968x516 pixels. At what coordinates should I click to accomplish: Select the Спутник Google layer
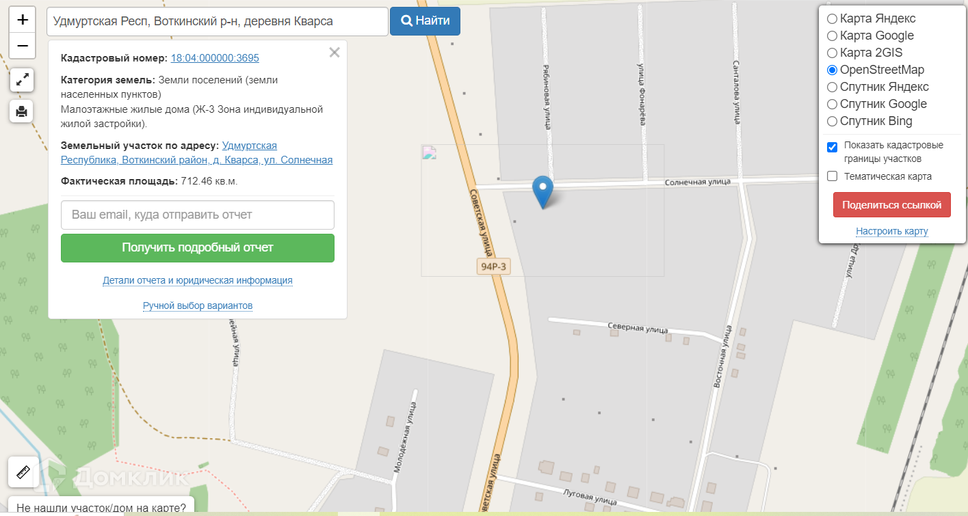(x=832, y=104)
